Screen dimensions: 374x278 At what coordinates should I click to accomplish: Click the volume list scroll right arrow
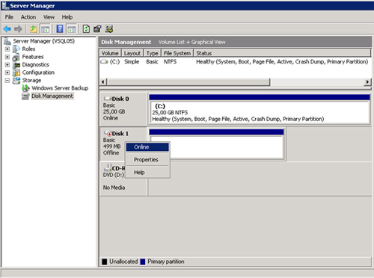point(367,81)
